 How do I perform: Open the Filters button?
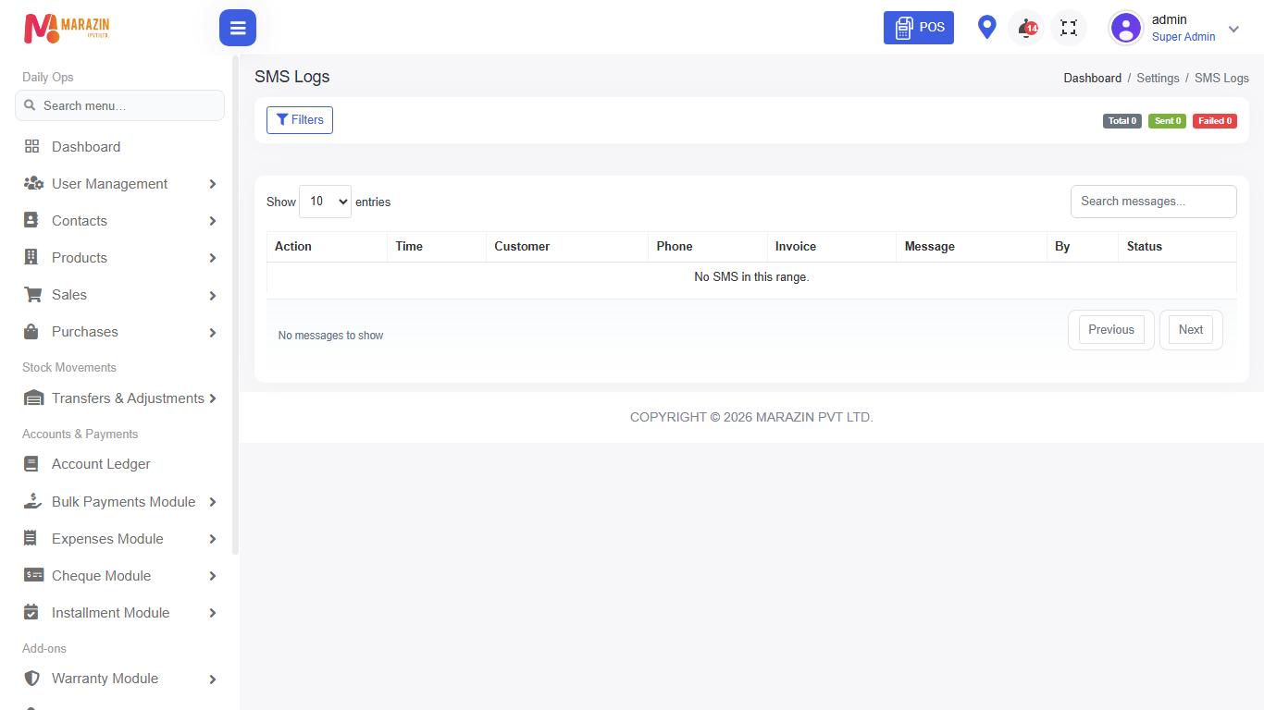tap(300, 120)
